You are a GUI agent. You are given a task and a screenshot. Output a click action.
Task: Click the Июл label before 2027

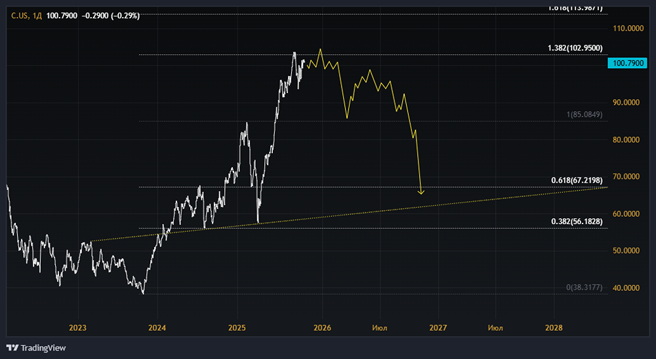click(x=379, y=328)
